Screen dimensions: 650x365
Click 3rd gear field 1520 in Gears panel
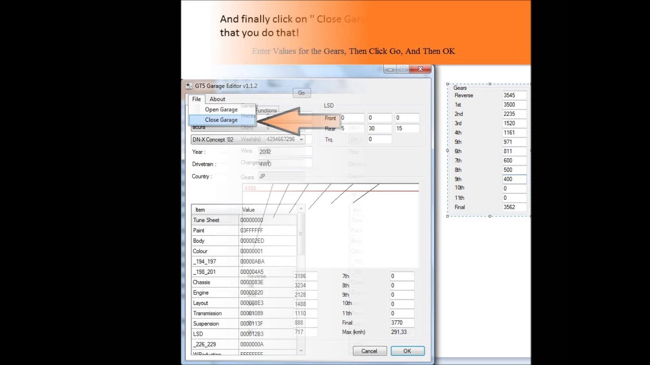514,123
